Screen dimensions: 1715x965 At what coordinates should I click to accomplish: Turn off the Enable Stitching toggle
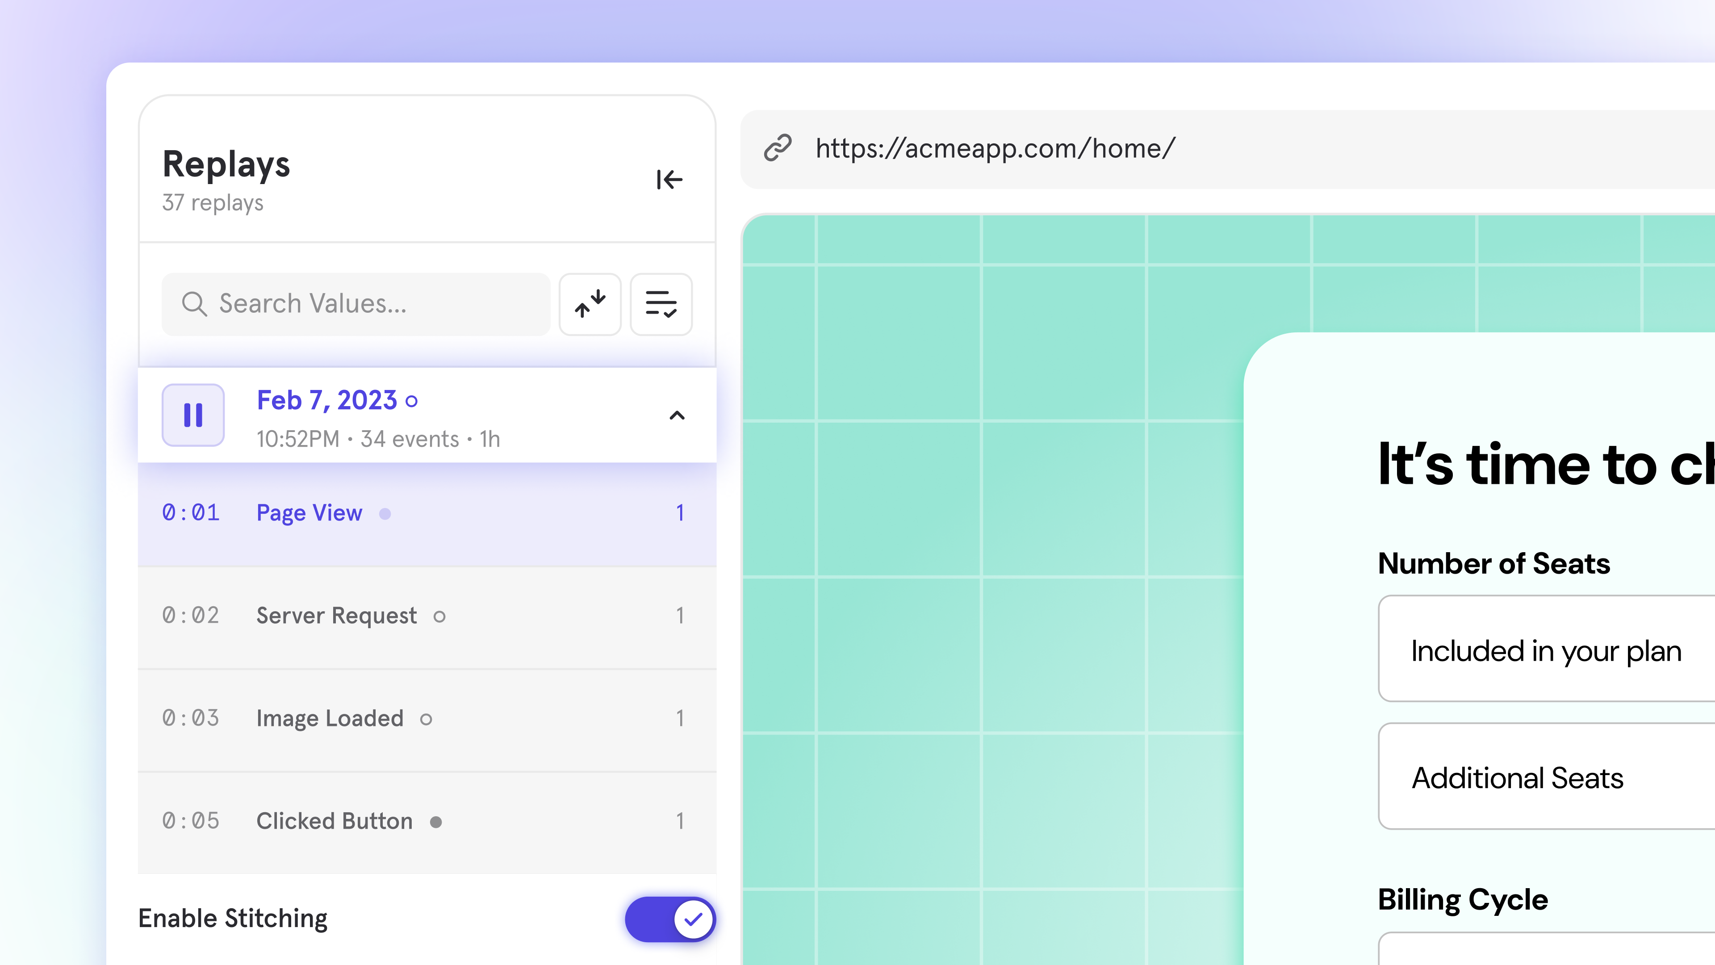click(670, 919)
